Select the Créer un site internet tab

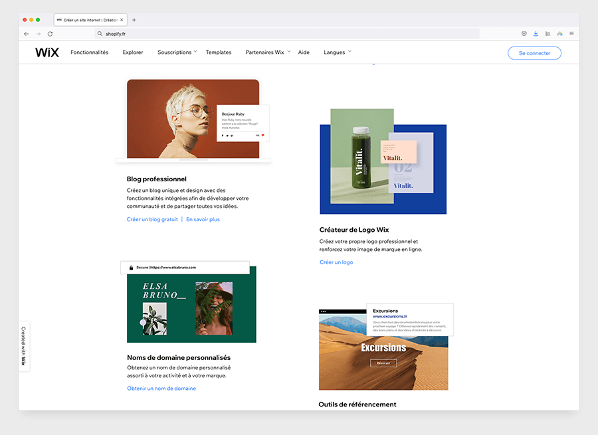pos(90,20)
